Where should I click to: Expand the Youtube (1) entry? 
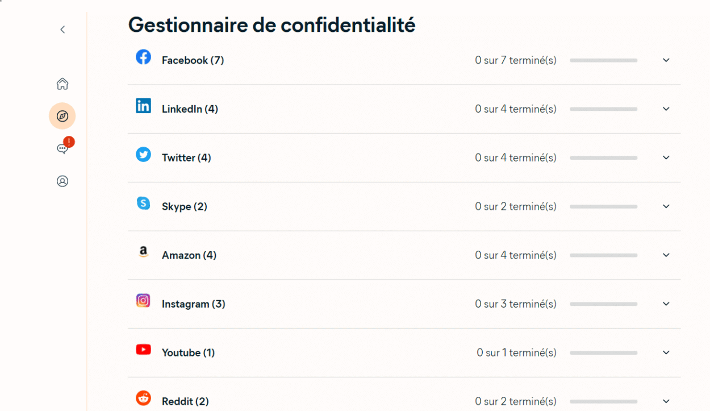(666, 352)
